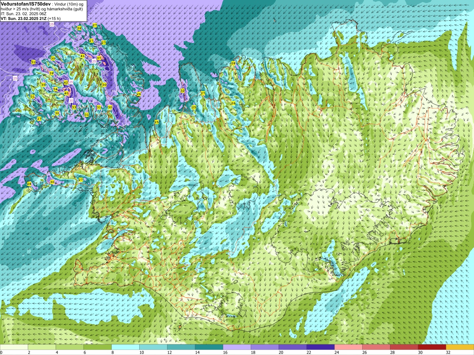Click the yellow gust label 32

click(183, 90)
